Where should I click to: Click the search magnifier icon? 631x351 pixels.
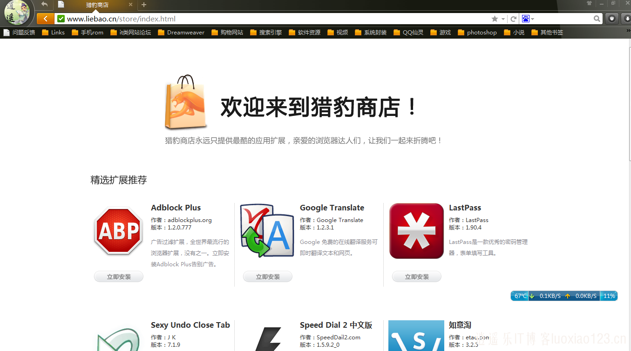[x=597, y=19]
